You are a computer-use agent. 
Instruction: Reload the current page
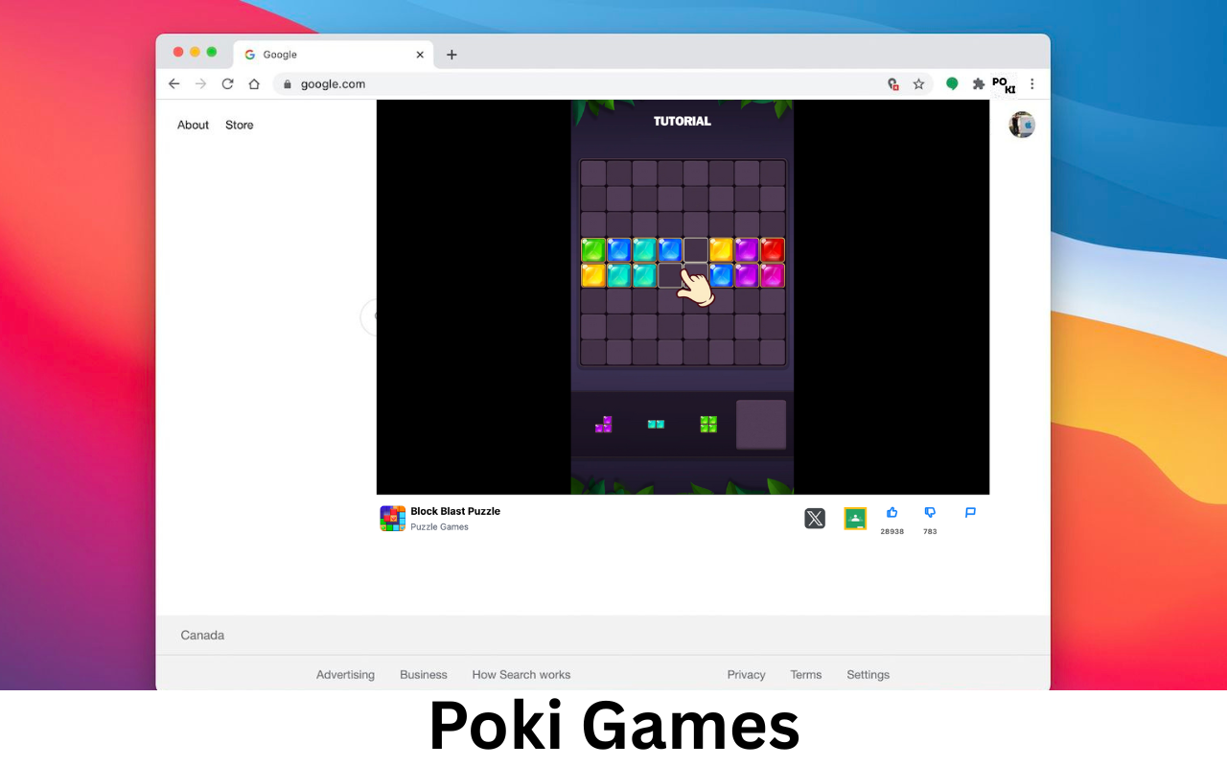tap(227, 83)
